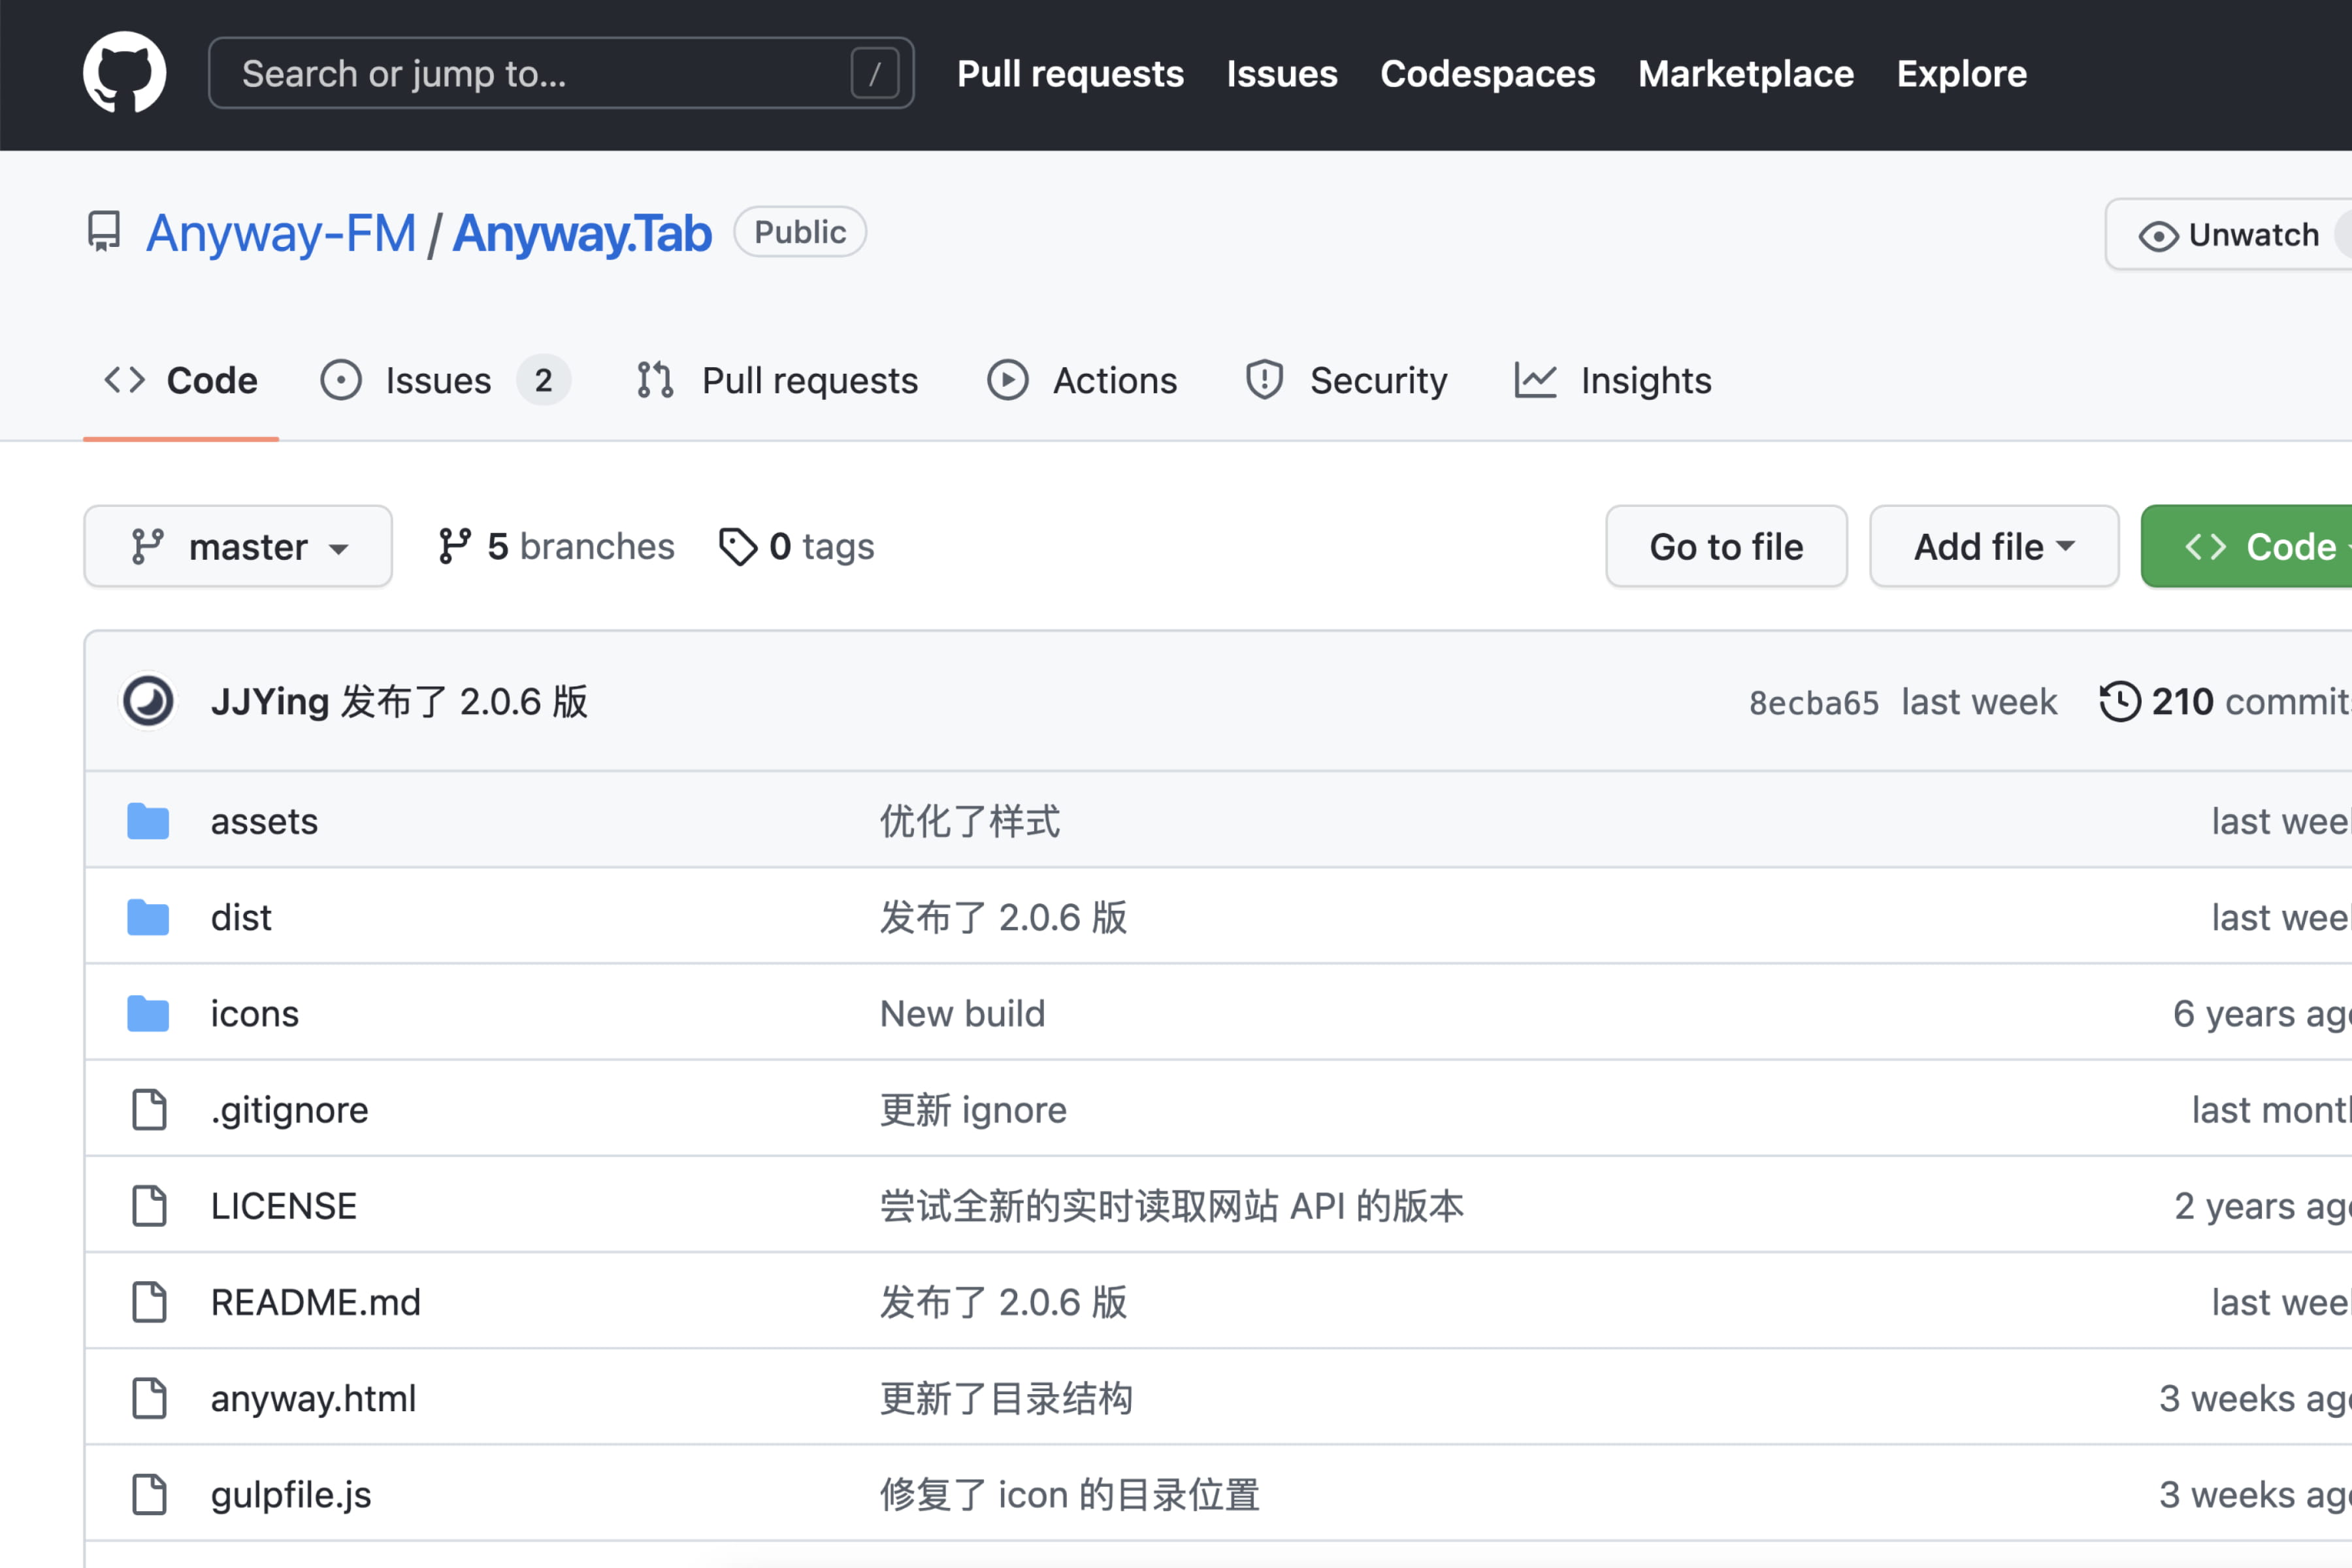Click the LICENSE file icon
Image resolution: width=2352 pixels, height=1568 pixels.
pyautogui.click(x=149, y=1206)
